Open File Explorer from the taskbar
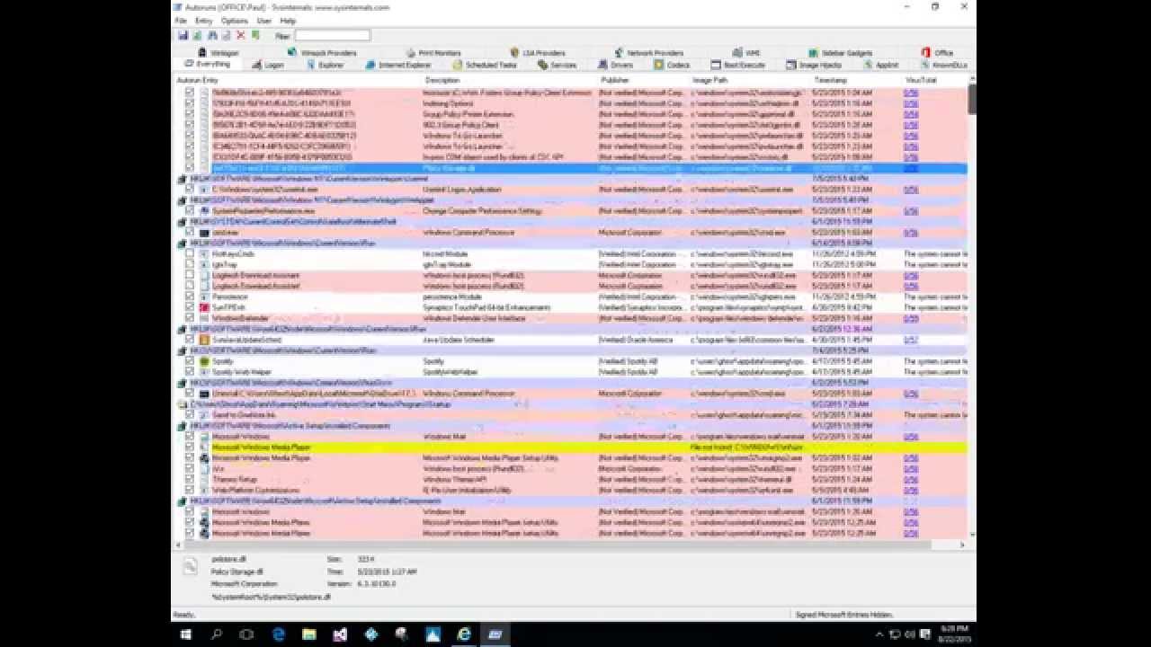The height and width of the screenshot is (647, 1151). click(308, 634)
